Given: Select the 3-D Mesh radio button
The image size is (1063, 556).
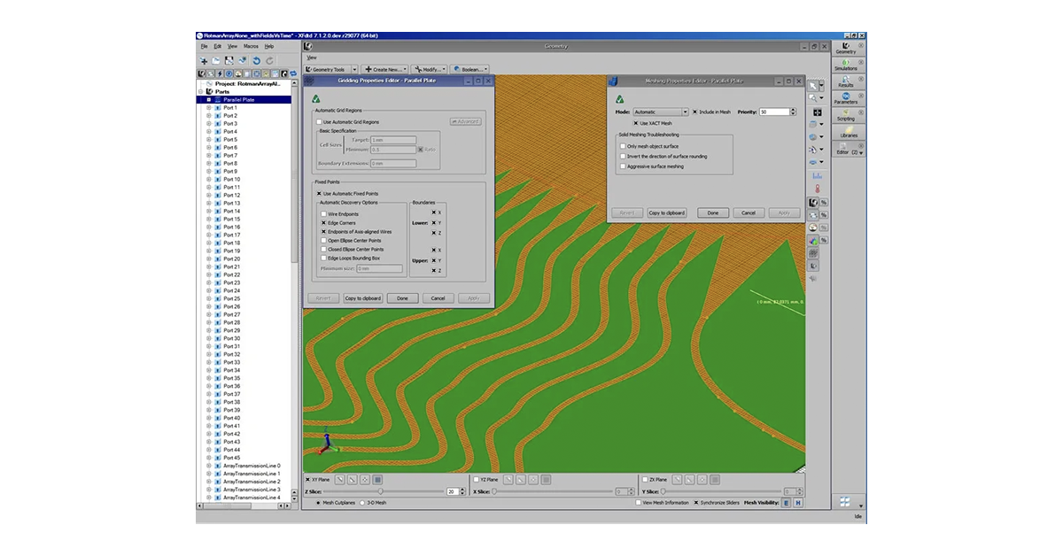Looking at the screenshot, I should [361, 502].
